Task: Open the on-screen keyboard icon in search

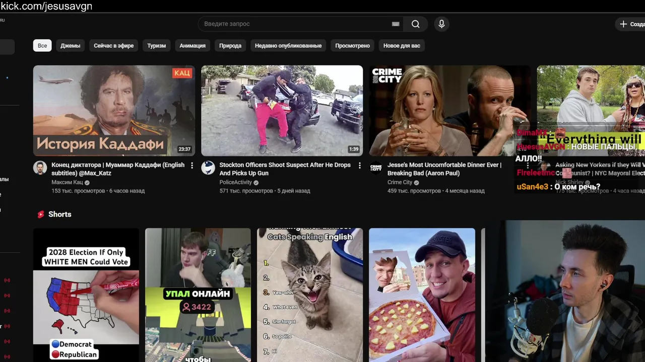Action: [x=396, y=24]
